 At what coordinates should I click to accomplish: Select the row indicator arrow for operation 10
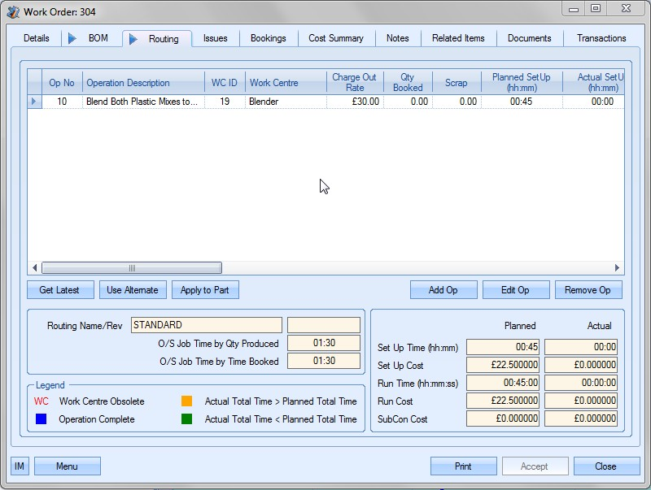34,102
